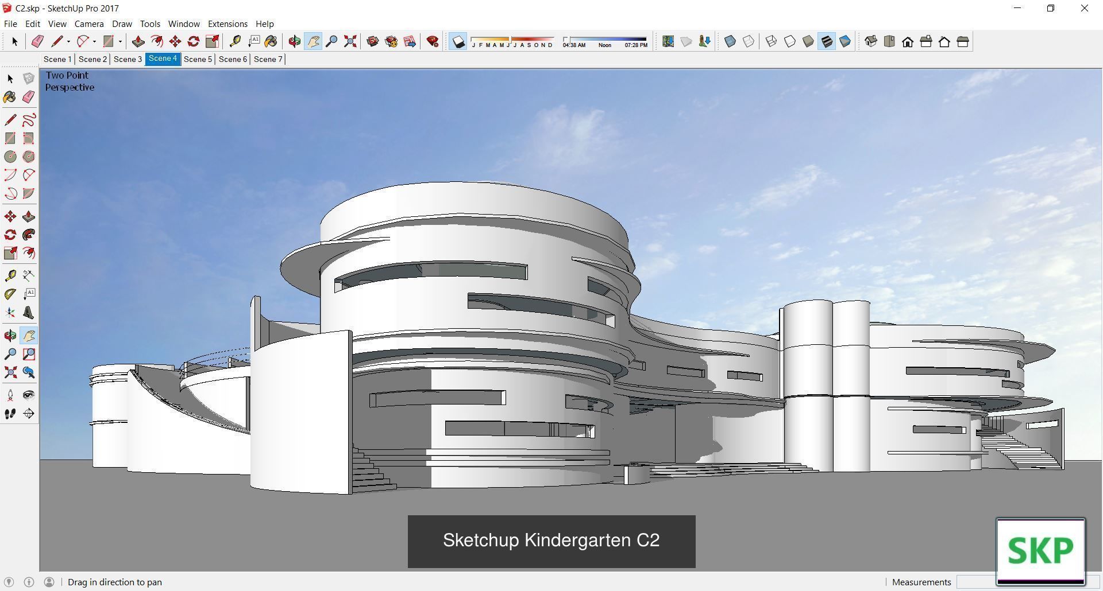Click the geo-location status bar icon
The image size is (1103, 591).
[9, 582]
